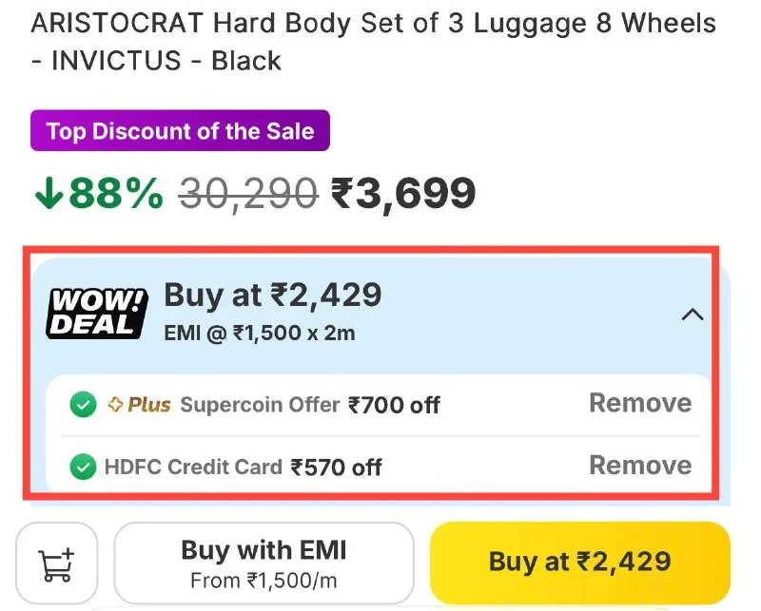
Task: Click the Supercoin Offer ₹700 off label
Action: coord(311,405)
